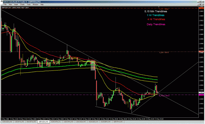Open the Charts menu
The image size is (205, 124).
click(22, 5)
